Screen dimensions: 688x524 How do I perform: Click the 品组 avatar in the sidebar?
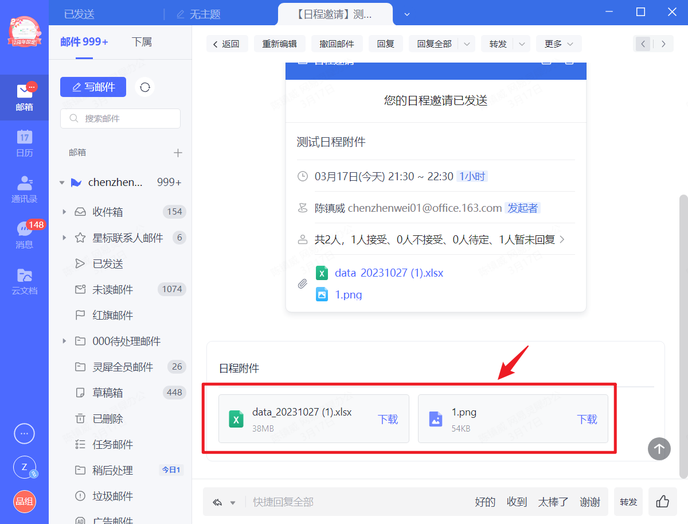click(24, 502)
